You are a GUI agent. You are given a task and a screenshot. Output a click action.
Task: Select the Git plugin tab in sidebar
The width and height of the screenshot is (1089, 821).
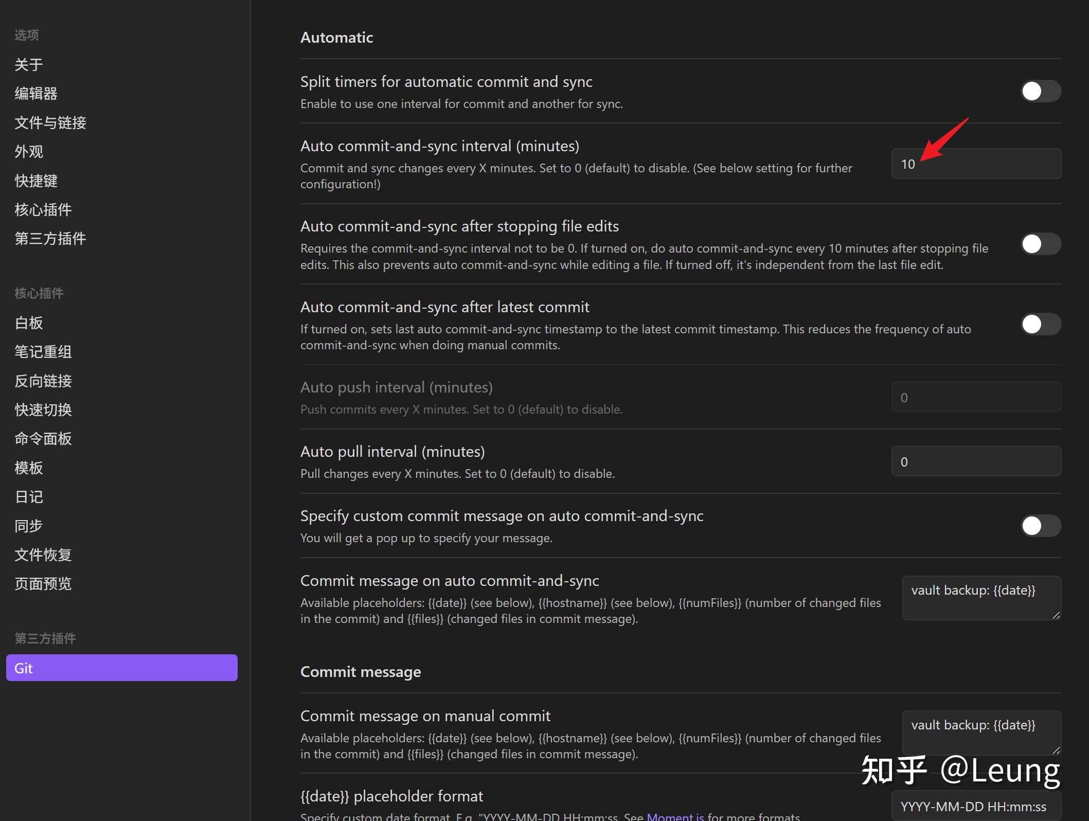[121, 668]
